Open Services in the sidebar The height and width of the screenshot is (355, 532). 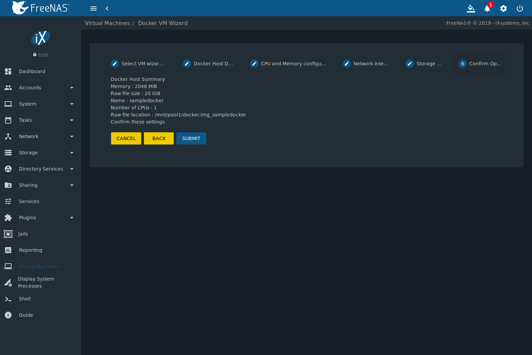(x=29, y=201)
